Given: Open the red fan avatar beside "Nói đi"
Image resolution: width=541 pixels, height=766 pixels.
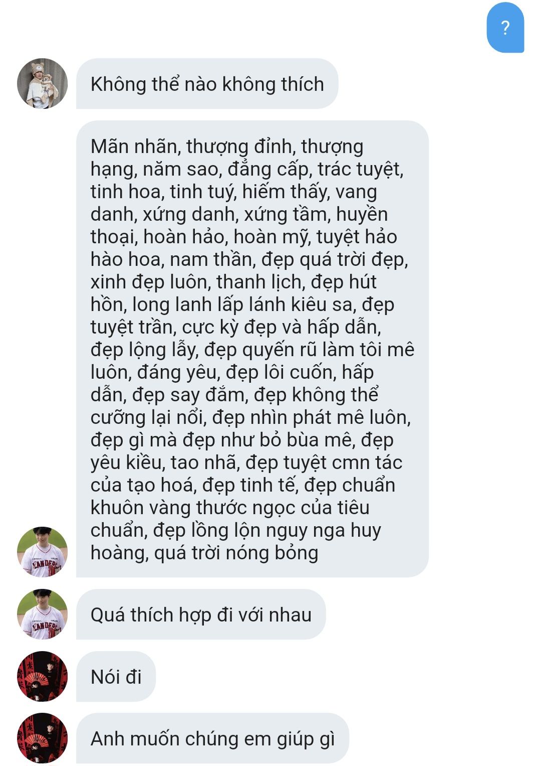Looking at the screenshot, I should (x=42, y=676).
